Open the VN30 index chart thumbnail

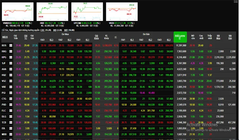pos(122,12)
